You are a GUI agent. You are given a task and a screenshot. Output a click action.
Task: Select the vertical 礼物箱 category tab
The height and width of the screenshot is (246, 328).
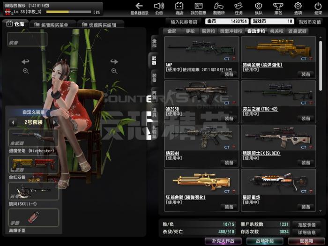point(154,132)
